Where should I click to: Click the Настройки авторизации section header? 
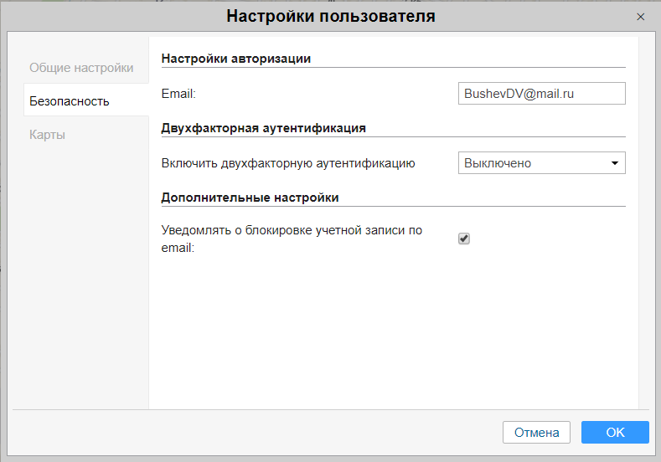pos(236,59)
